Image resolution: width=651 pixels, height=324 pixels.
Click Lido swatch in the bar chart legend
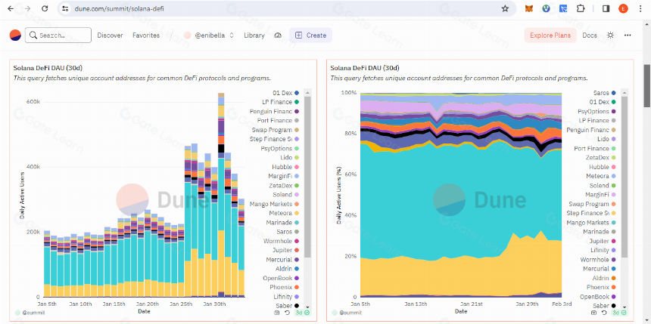click(x=297, y=158)
